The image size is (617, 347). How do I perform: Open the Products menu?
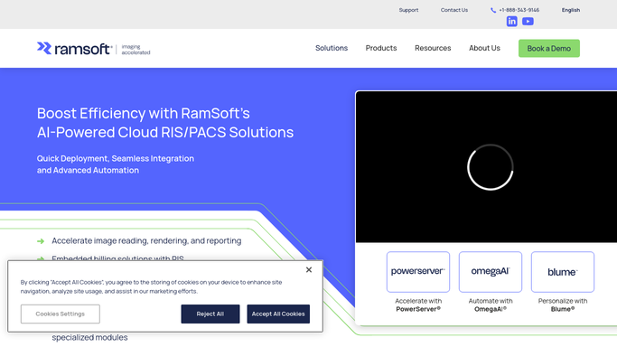click(x=381, y=48)
